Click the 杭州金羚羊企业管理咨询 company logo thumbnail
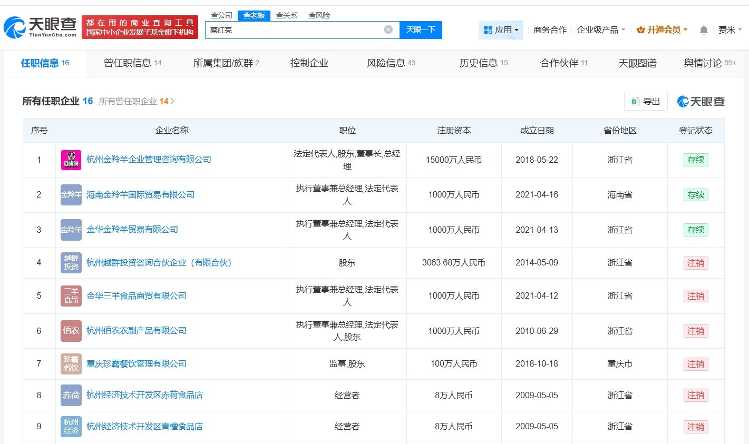Image resolution: width=749 pixels, height=444 pixels. tap(71, 160)
